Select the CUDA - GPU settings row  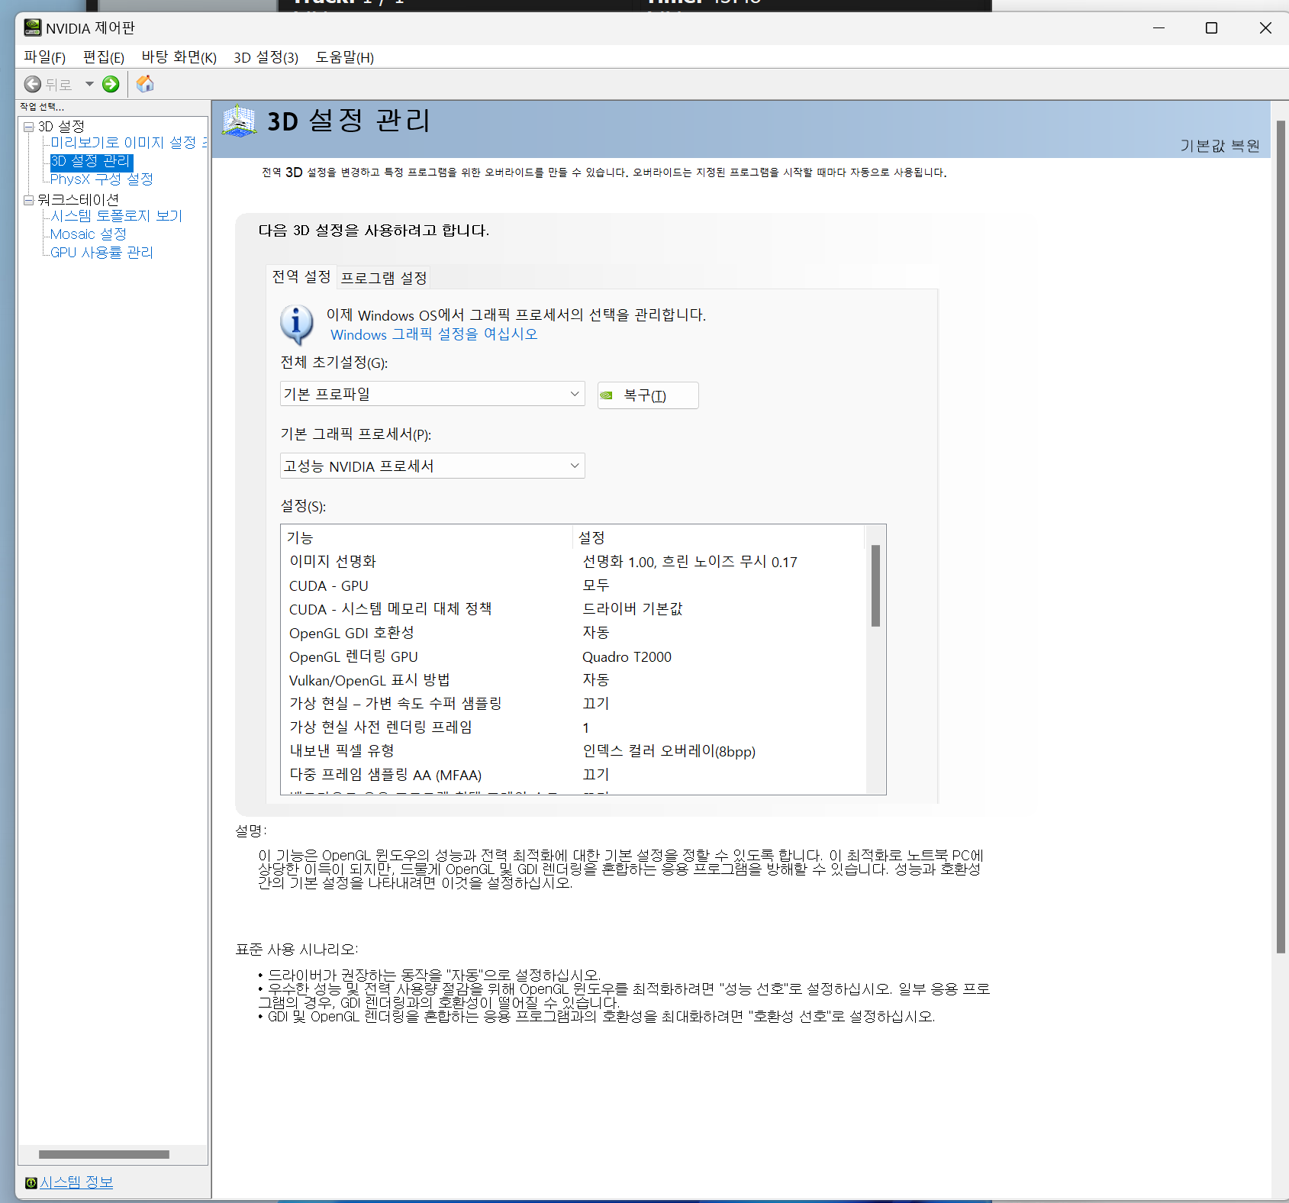[x=574, y=585]
